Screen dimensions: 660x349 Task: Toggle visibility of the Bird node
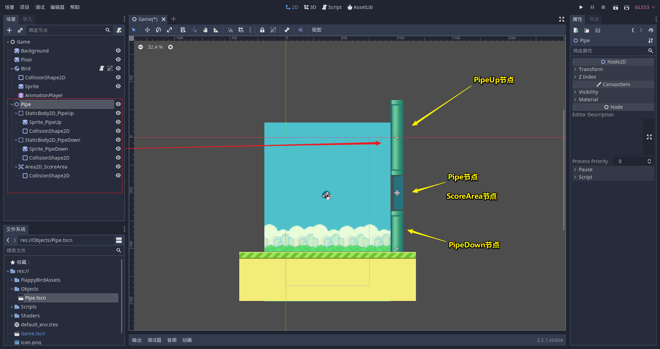pyautogui.click(x=118, y=69)
